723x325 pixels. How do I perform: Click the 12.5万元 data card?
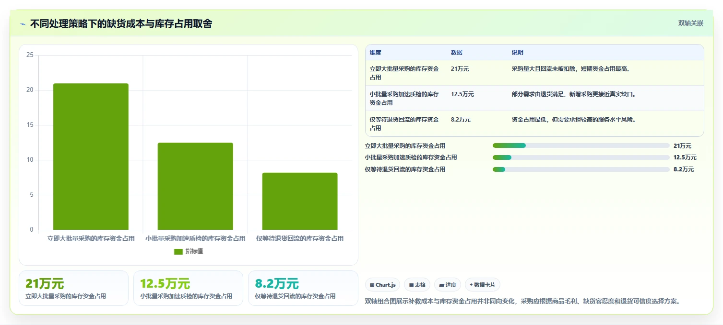click(188, 288)
